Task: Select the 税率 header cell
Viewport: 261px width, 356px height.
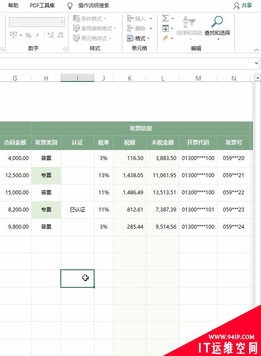Action: [104, 142]
